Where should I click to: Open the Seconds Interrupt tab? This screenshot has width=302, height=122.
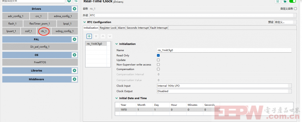pos(137,28)
